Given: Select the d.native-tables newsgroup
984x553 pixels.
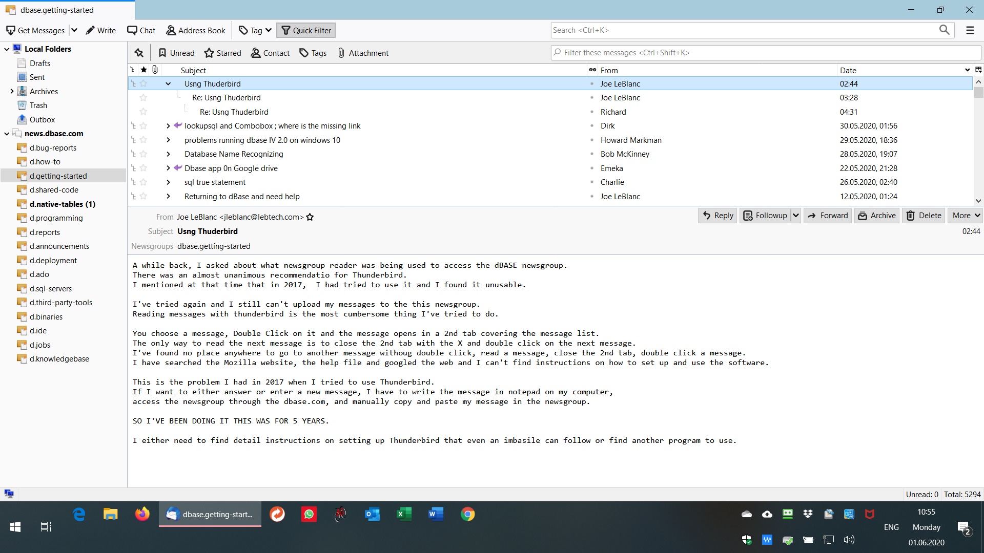Looking at the screenshot, I should click(62, 204).
